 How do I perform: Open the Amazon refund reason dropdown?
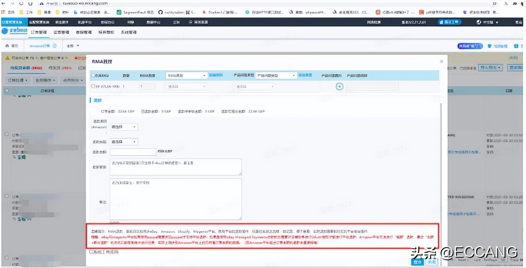click(x=124, y=127)
